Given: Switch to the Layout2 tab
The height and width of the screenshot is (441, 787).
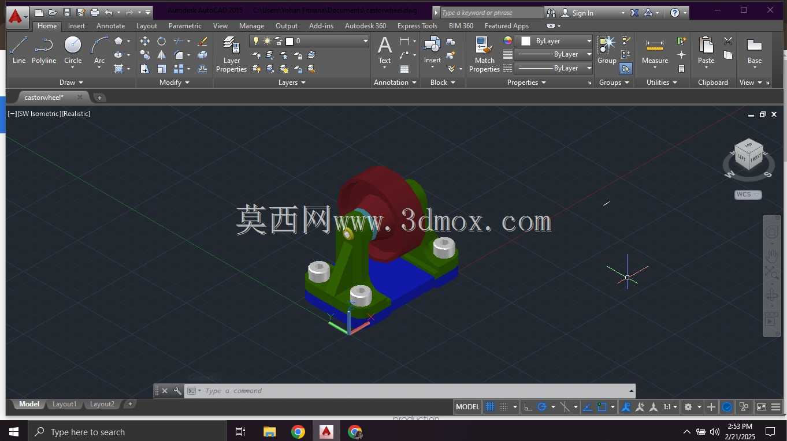Looking at the screenshot, I should pyautogui.click(x=102, y=404).
